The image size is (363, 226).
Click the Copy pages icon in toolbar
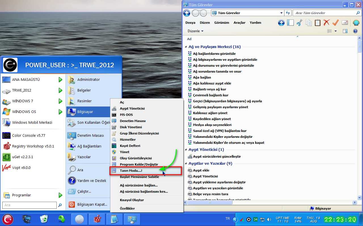(x=309, y=23)
